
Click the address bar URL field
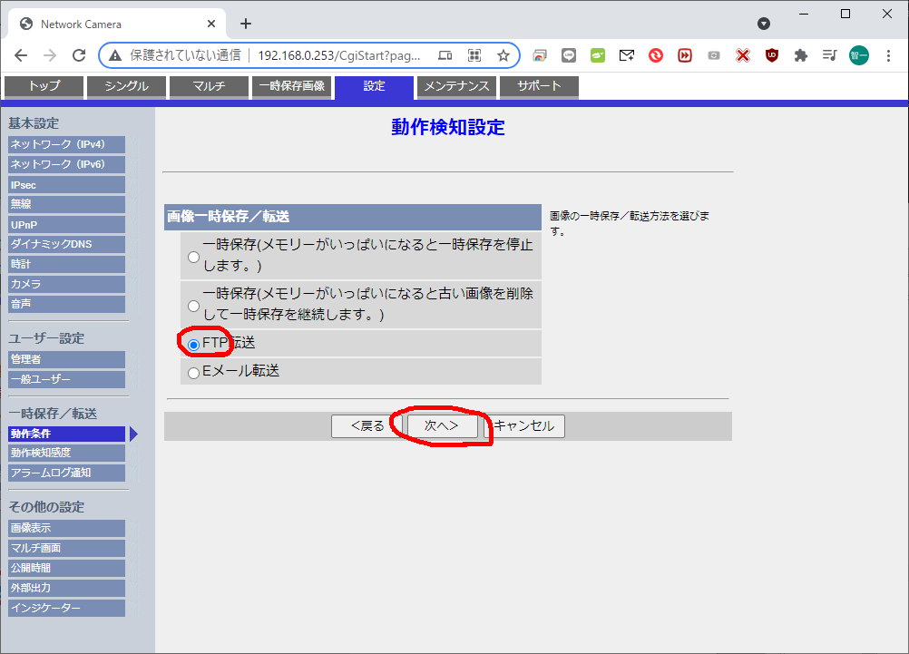pos(338,55)
